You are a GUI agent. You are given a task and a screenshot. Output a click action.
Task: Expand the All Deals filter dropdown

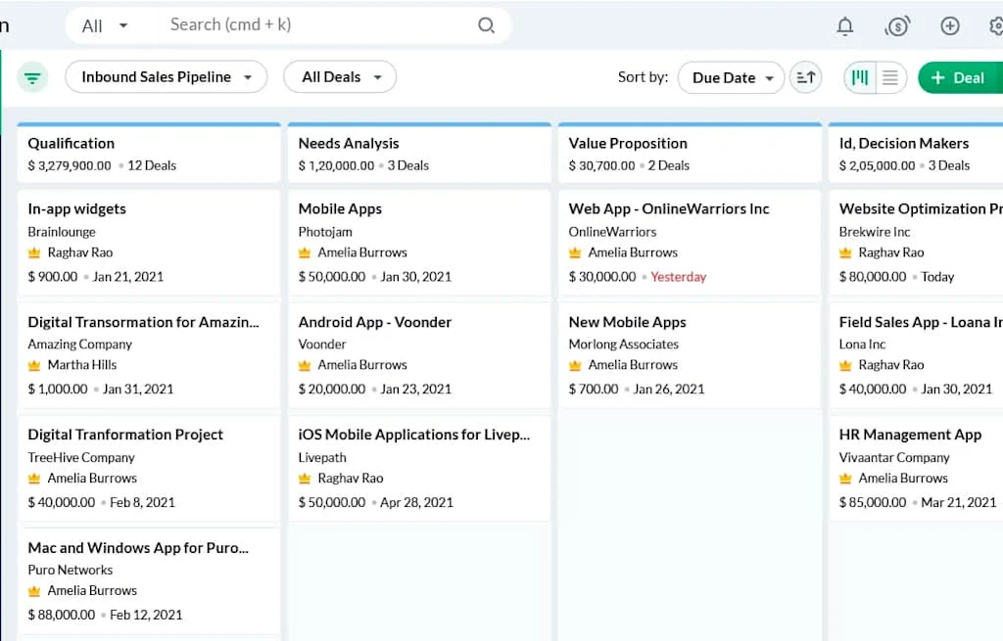click(x=340, y=77)
